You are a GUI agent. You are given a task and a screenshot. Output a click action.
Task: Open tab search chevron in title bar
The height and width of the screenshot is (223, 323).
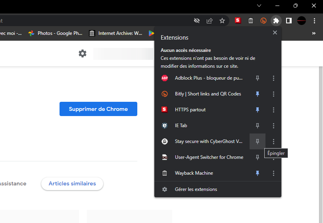coord(259,6)
